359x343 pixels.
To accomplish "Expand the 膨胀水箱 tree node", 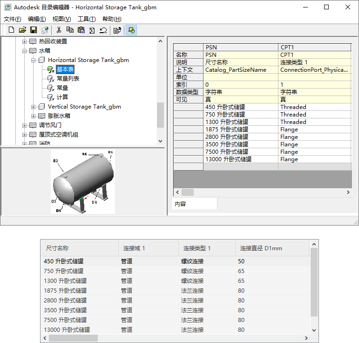I will point(34,116).
